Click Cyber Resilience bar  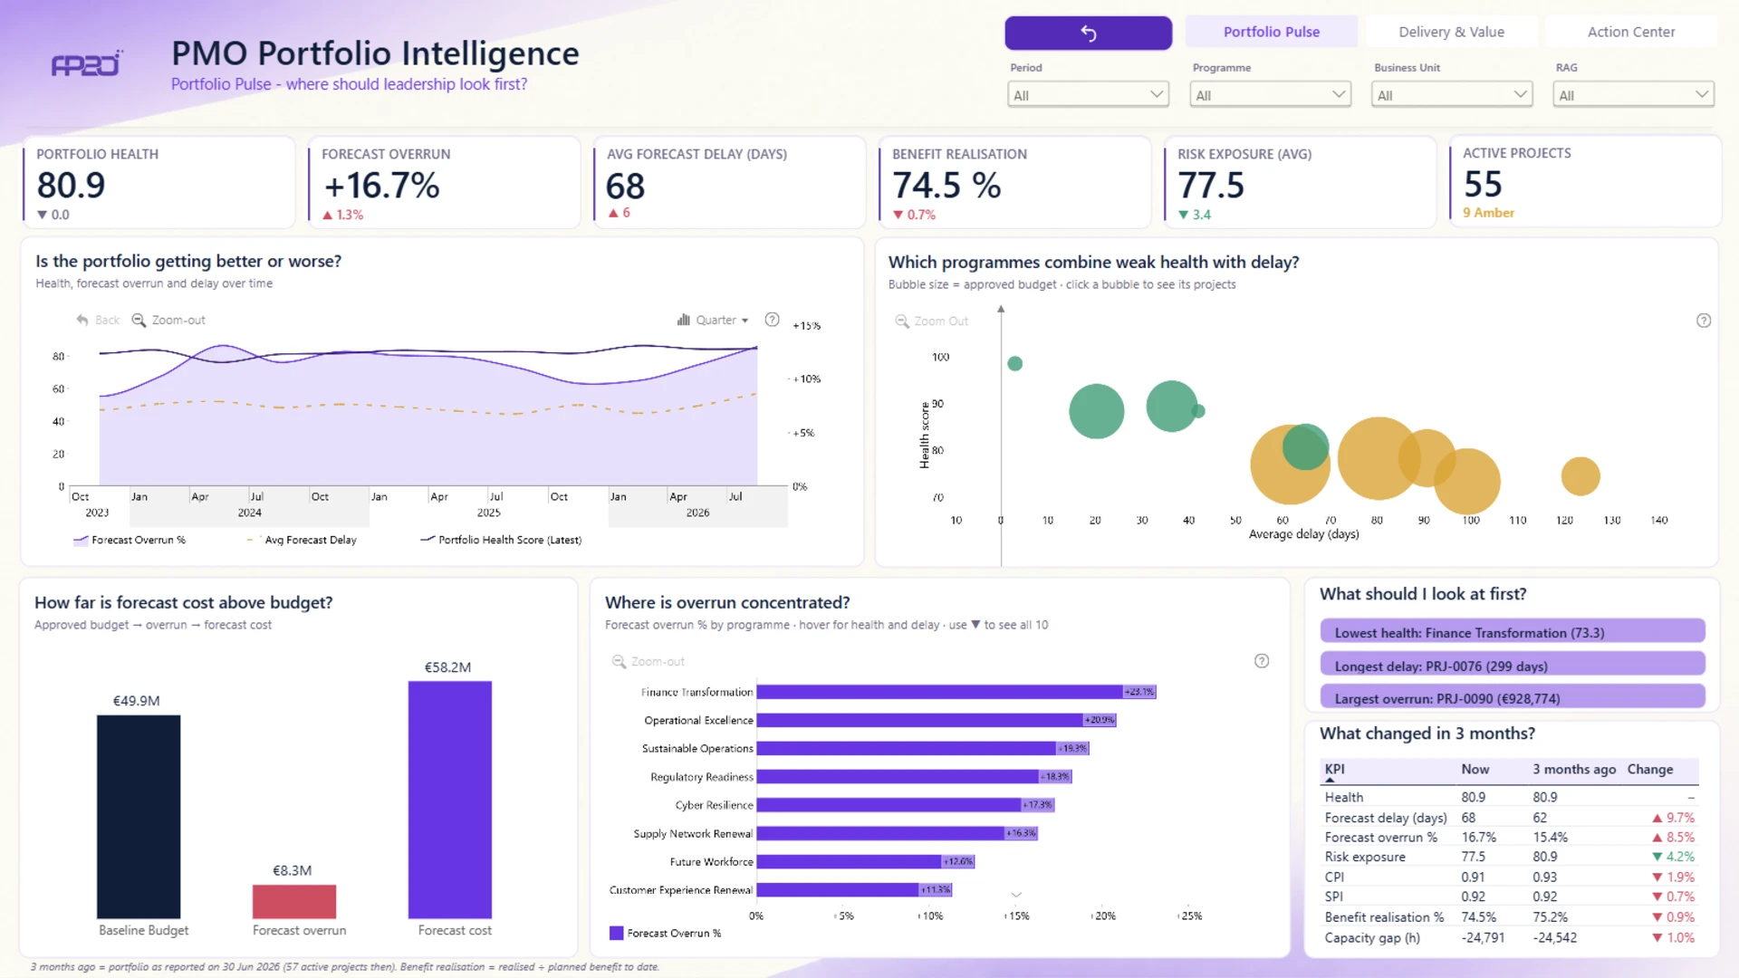click(906, 805)
